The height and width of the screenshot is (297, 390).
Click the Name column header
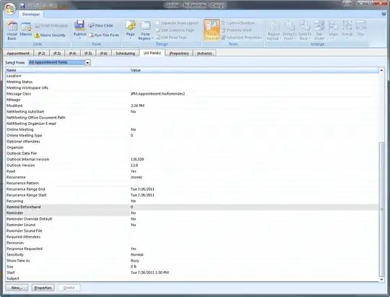pos(67,70)
